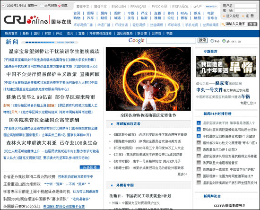Click the fire dance festival photo

[148, 79]
